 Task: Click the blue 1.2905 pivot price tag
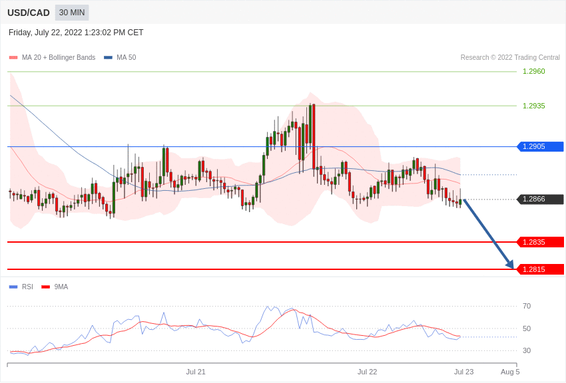coord(541,147)
